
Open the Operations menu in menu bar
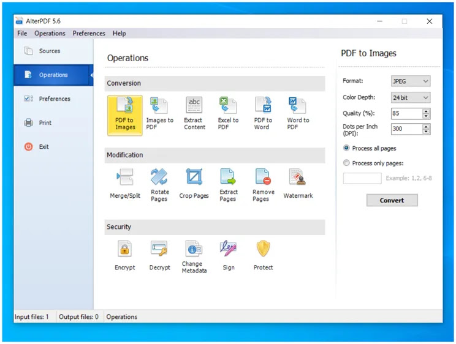[50, 34]
